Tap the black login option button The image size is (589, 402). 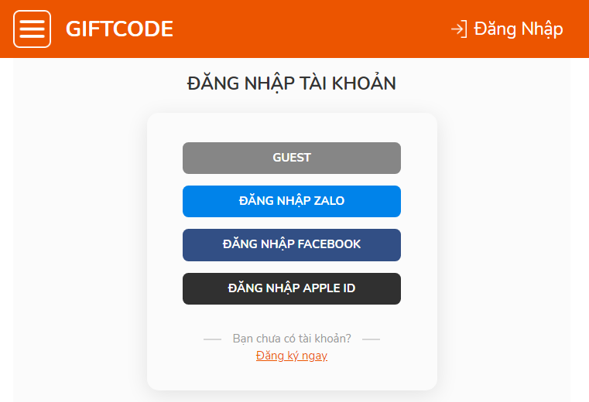(292, 288)
